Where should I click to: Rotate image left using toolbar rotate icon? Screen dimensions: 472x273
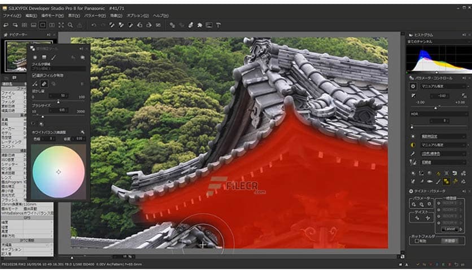pos(139,25)
